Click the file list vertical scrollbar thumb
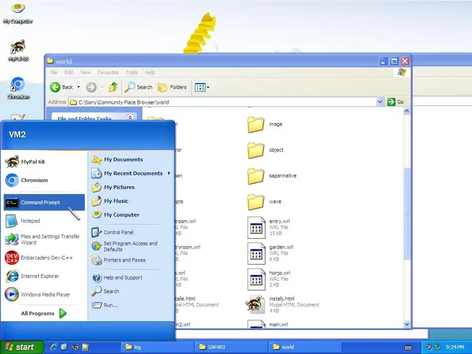 click(407, 213)
